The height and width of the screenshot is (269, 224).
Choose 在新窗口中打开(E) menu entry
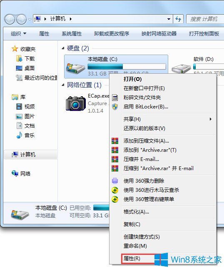[x=163, y=88]
